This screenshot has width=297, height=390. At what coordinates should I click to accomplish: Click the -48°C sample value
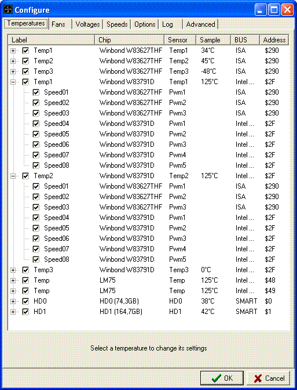tap(208, 71)
